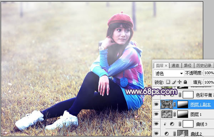This screenshot has height=137, width=214.
Task: Click the 填充 percentage field
Action: point(209,82)
